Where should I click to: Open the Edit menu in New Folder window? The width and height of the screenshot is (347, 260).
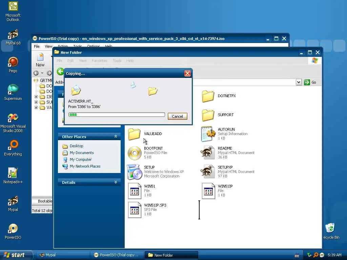(x=70, y=61)
